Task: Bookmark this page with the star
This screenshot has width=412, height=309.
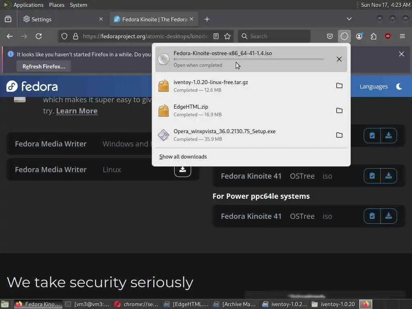Action: pos(227,36)
